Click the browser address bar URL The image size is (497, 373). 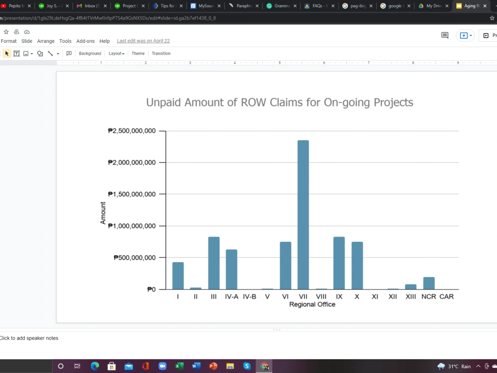108,18
